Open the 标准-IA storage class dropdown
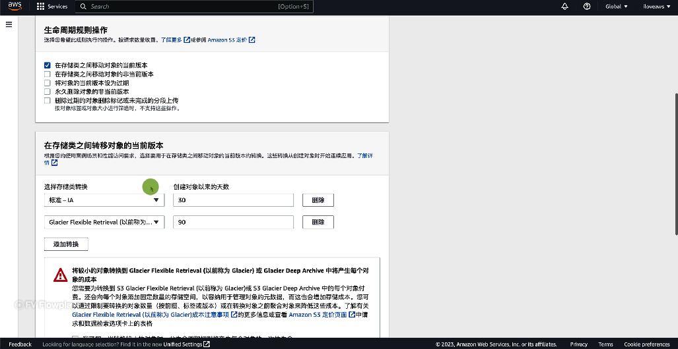The width and height of the screenshot is (678, 349). pyautogui.click(x=104, y=200)
